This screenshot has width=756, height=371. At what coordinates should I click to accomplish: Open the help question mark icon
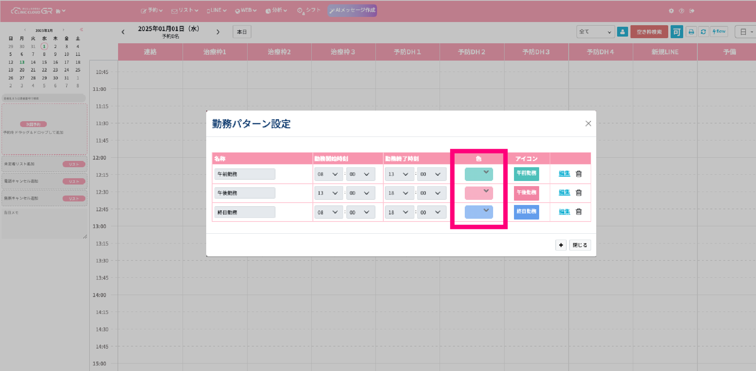682,11
